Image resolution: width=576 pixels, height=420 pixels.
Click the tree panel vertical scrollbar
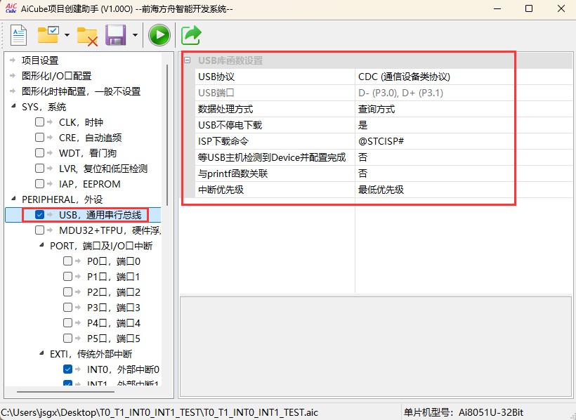click(x=167, y=135)
